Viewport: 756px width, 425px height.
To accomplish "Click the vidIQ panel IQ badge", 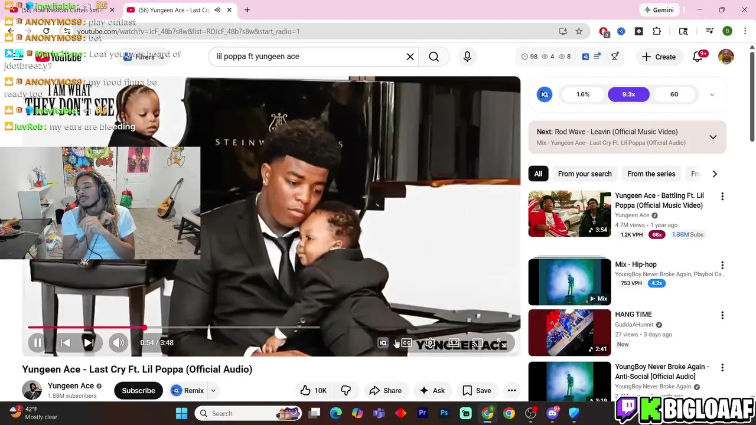I will click(545, 94).
